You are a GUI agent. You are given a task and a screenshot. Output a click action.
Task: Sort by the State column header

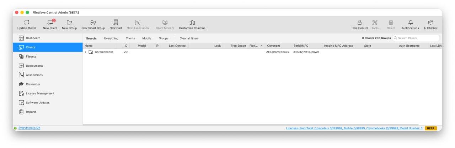pos(368,46)
